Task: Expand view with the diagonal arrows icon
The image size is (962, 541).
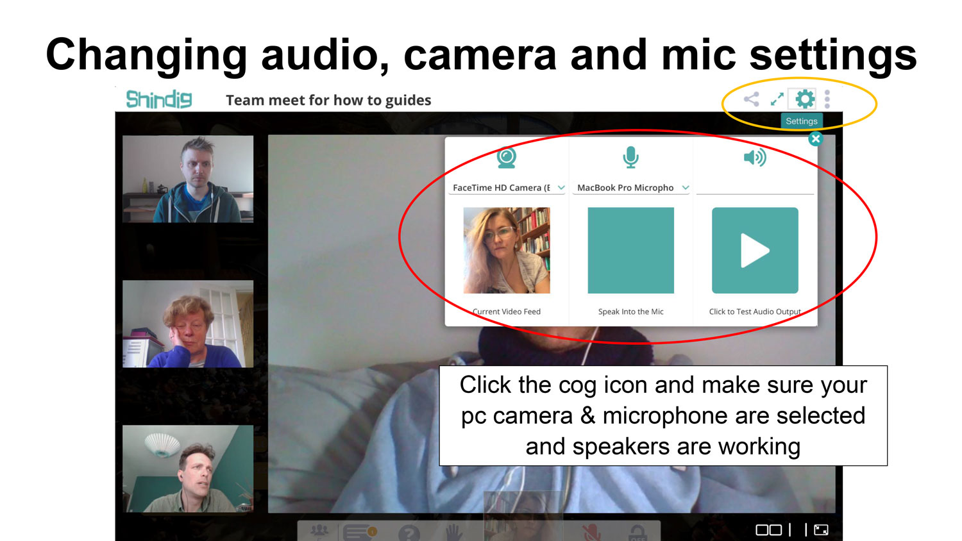Action: click(x=777, y=99)
